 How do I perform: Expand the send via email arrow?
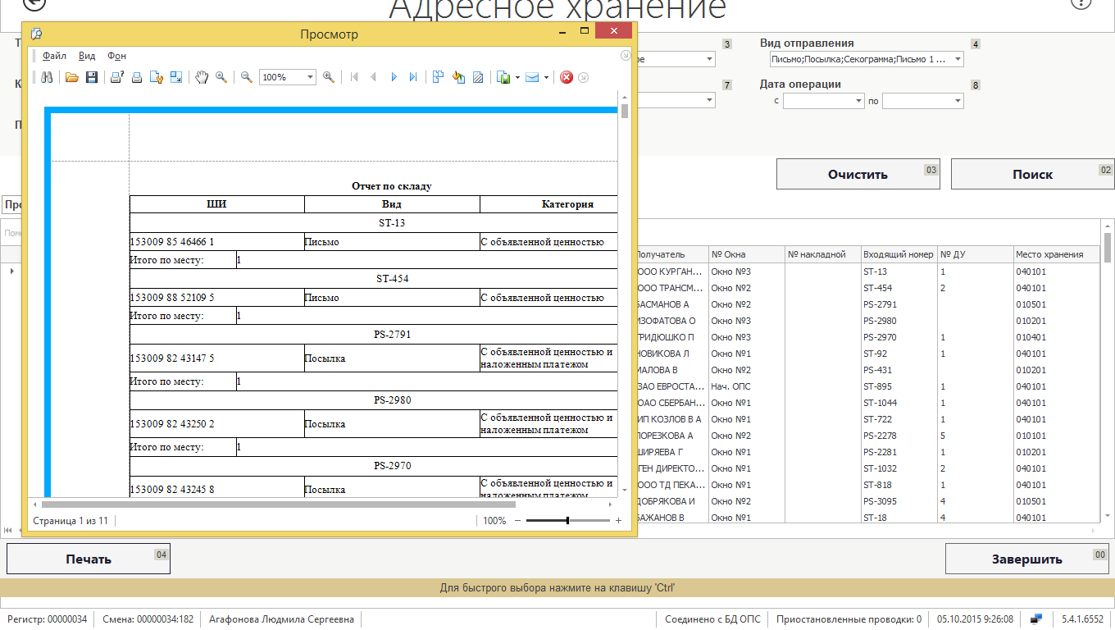(546, 78)
